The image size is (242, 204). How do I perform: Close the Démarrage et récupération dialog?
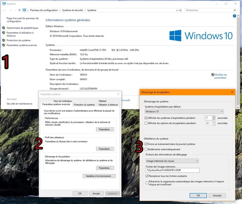coord(232,92)
